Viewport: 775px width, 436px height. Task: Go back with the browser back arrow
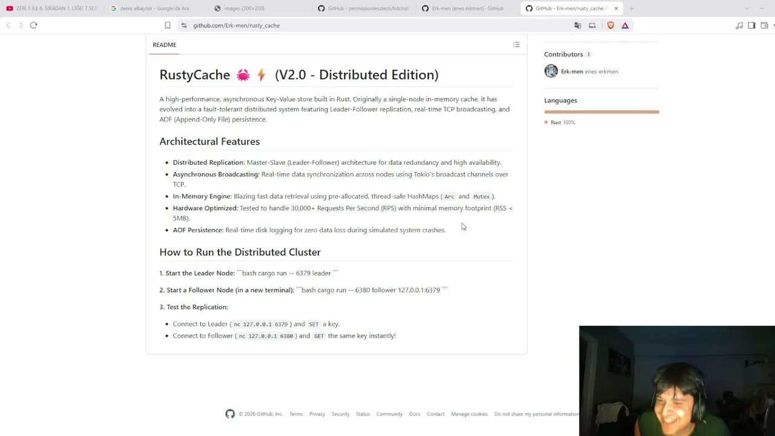tap(8, 25)
